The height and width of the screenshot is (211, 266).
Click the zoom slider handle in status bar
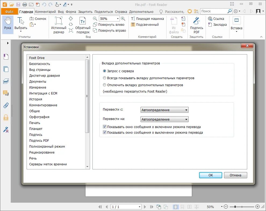(x=235, y=207)
